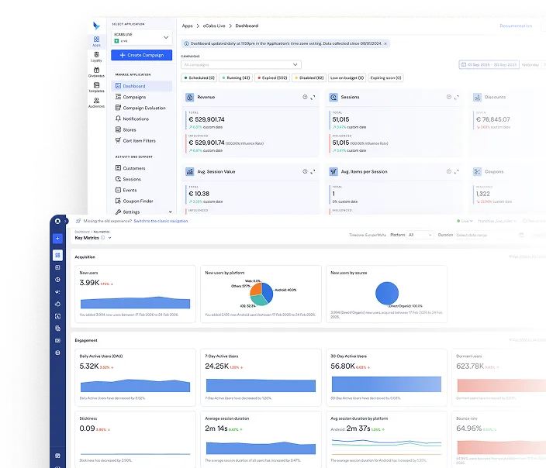Open Stores in the side menu
This screenshot has height=468, width=546.
click(126, 130)
